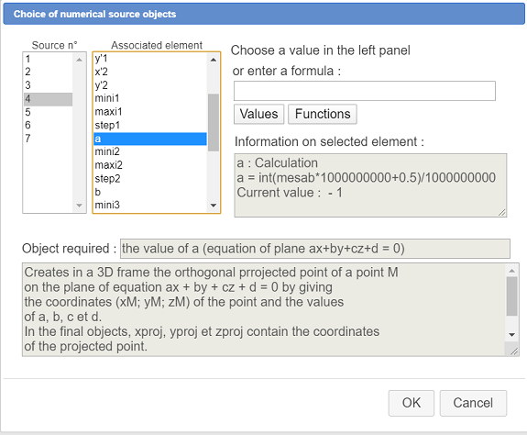Click up arrow of Associated element scrollbar

tap(214, 60)
